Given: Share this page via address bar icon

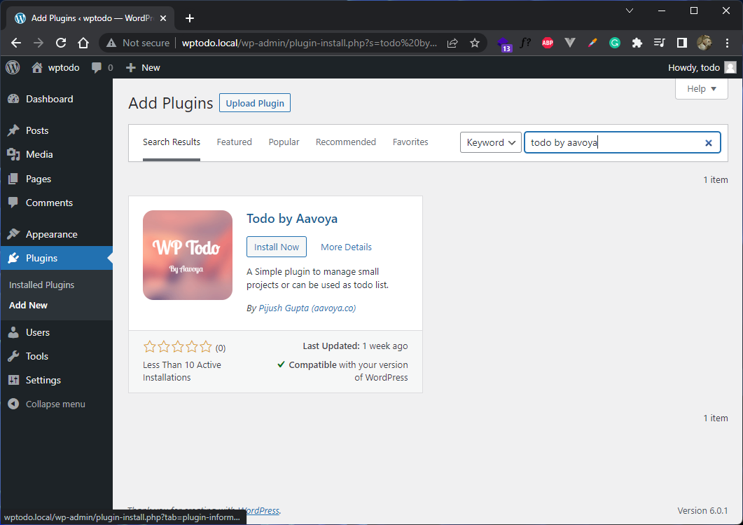Looking at the screenshot, I should point(452,43).
